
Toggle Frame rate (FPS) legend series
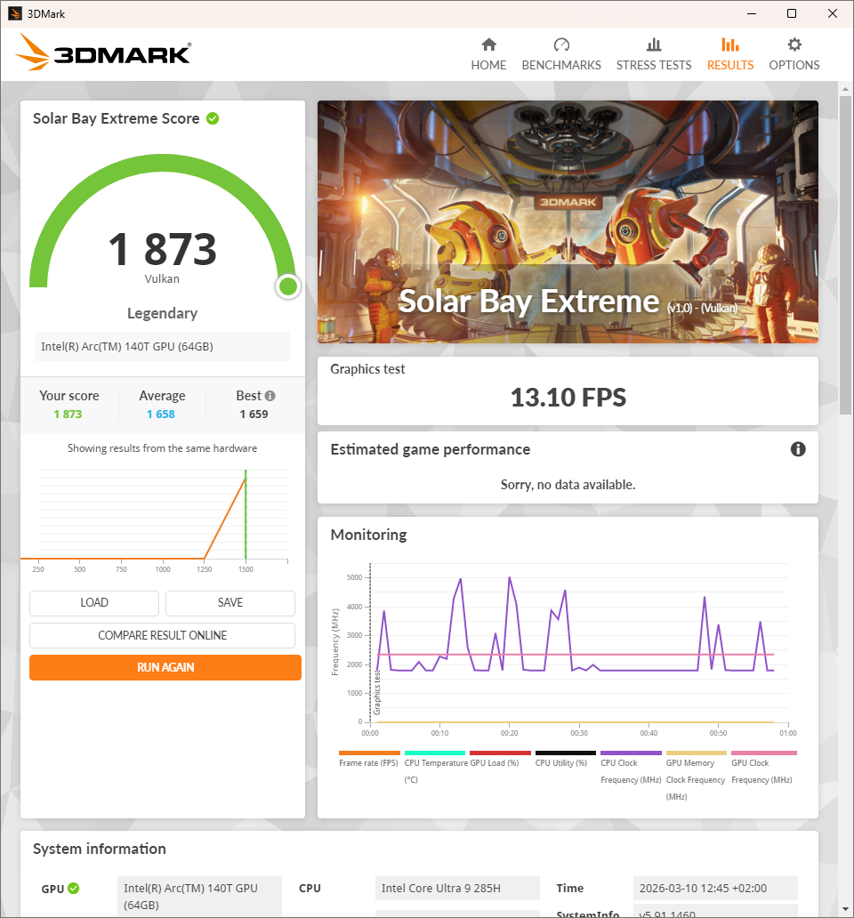(x=369, y=762)
